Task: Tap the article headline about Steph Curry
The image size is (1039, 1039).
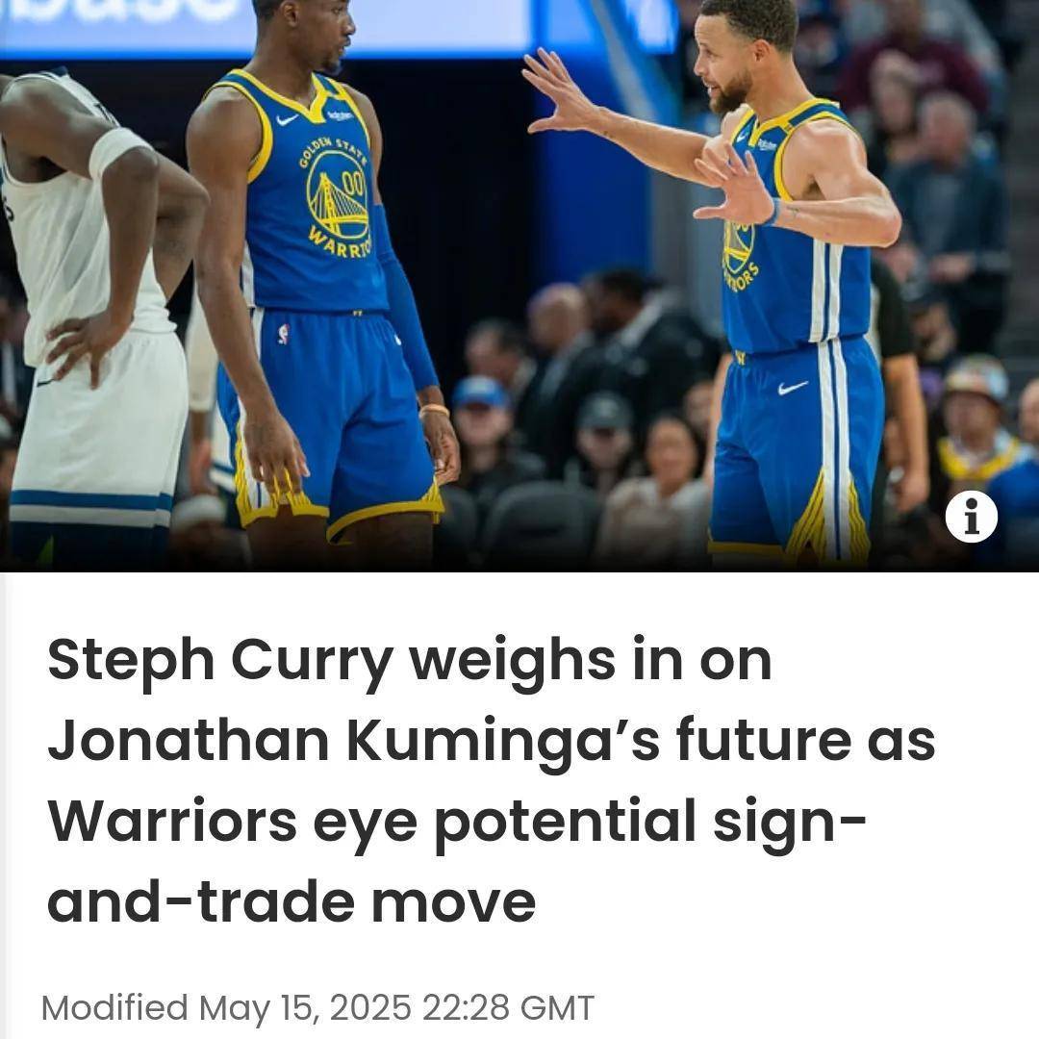Action: click(x=491, y=780)
